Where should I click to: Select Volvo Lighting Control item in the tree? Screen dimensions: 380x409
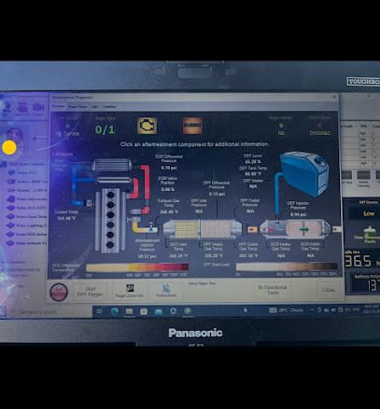[x=27, y=225]
